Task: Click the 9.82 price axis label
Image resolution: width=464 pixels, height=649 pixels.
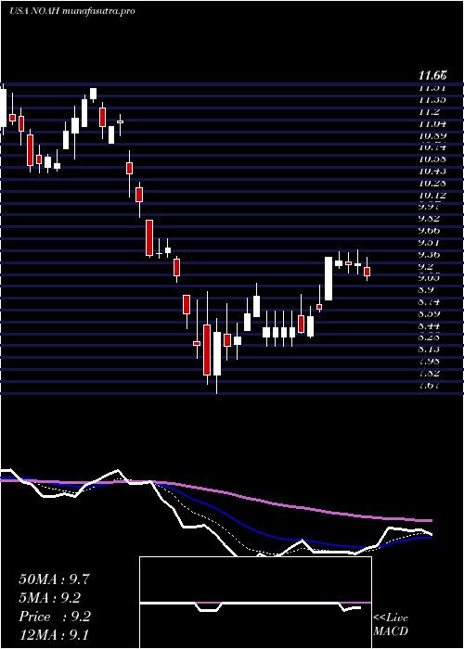Action: point(429,219)
